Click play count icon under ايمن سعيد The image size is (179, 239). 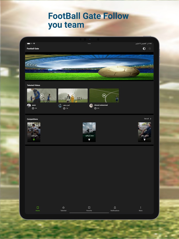pos(64,108)
